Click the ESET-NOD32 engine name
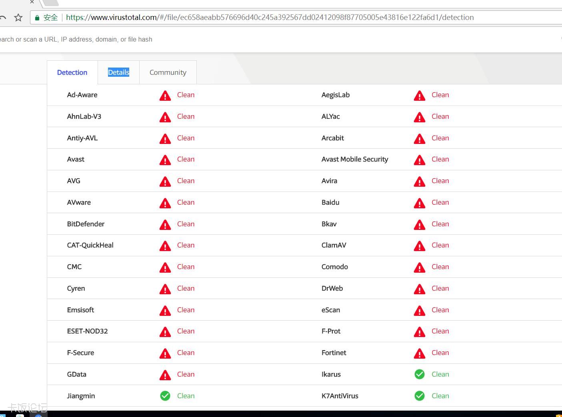The width and height of the screenshot is (562, 417). point(88,331)
